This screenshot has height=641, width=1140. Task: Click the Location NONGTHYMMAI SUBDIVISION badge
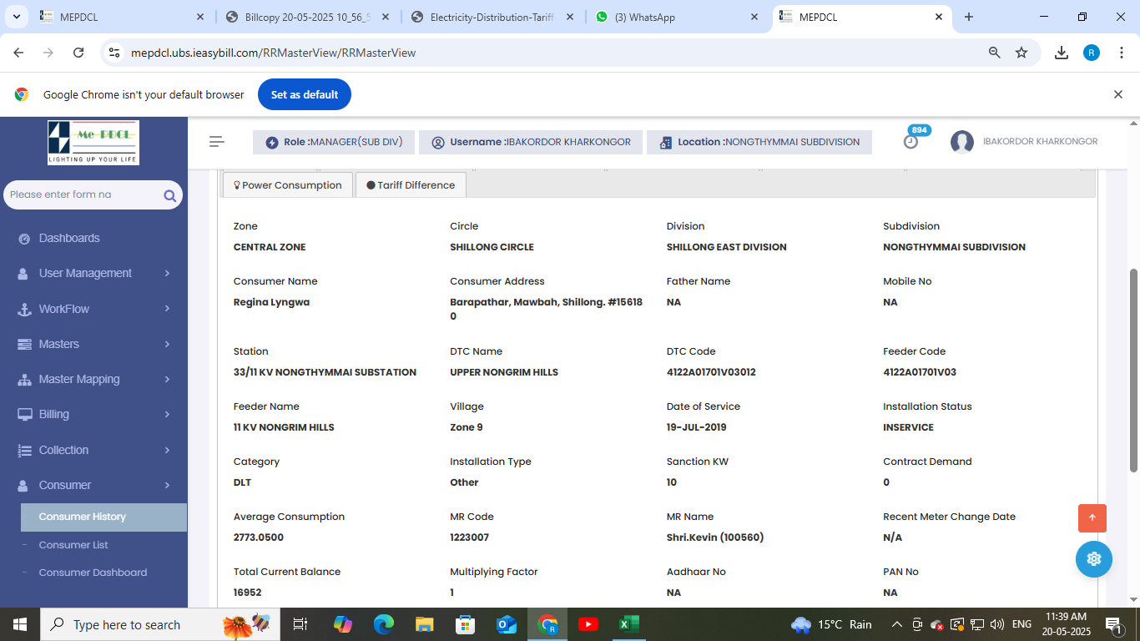[759, 142]
